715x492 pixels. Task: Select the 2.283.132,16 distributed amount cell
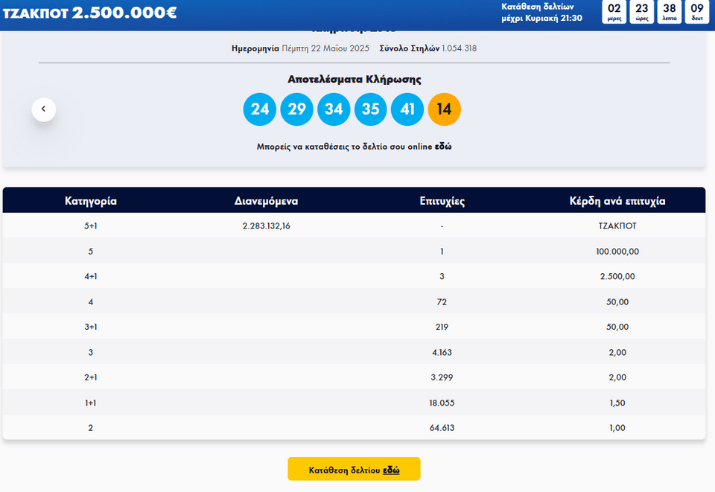pos(267,226)
